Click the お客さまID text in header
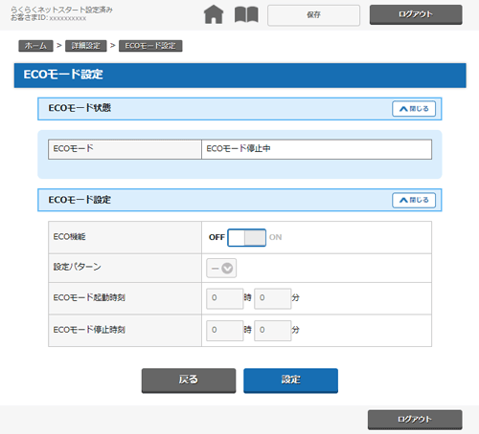The height and width of the screenshot is (434, 479). click(48, 18)
